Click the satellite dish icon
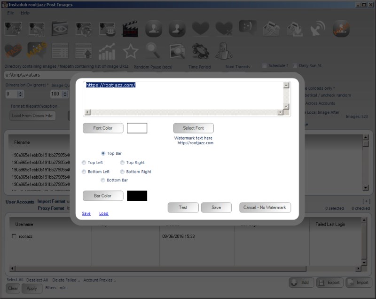Image resolution: width=376 pixels, height=299 pixels. [x=318, y=29]
